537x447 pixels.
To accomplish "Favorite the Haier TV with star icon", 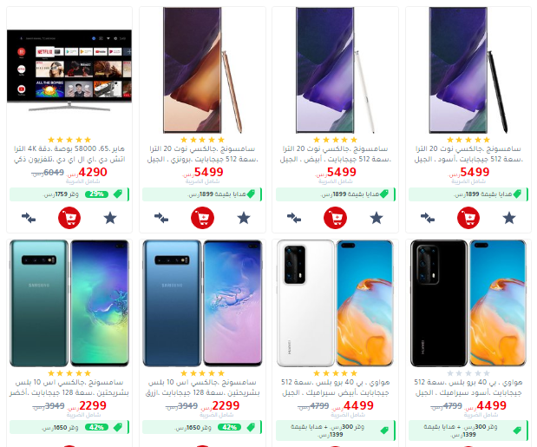I will click(110, 218).
